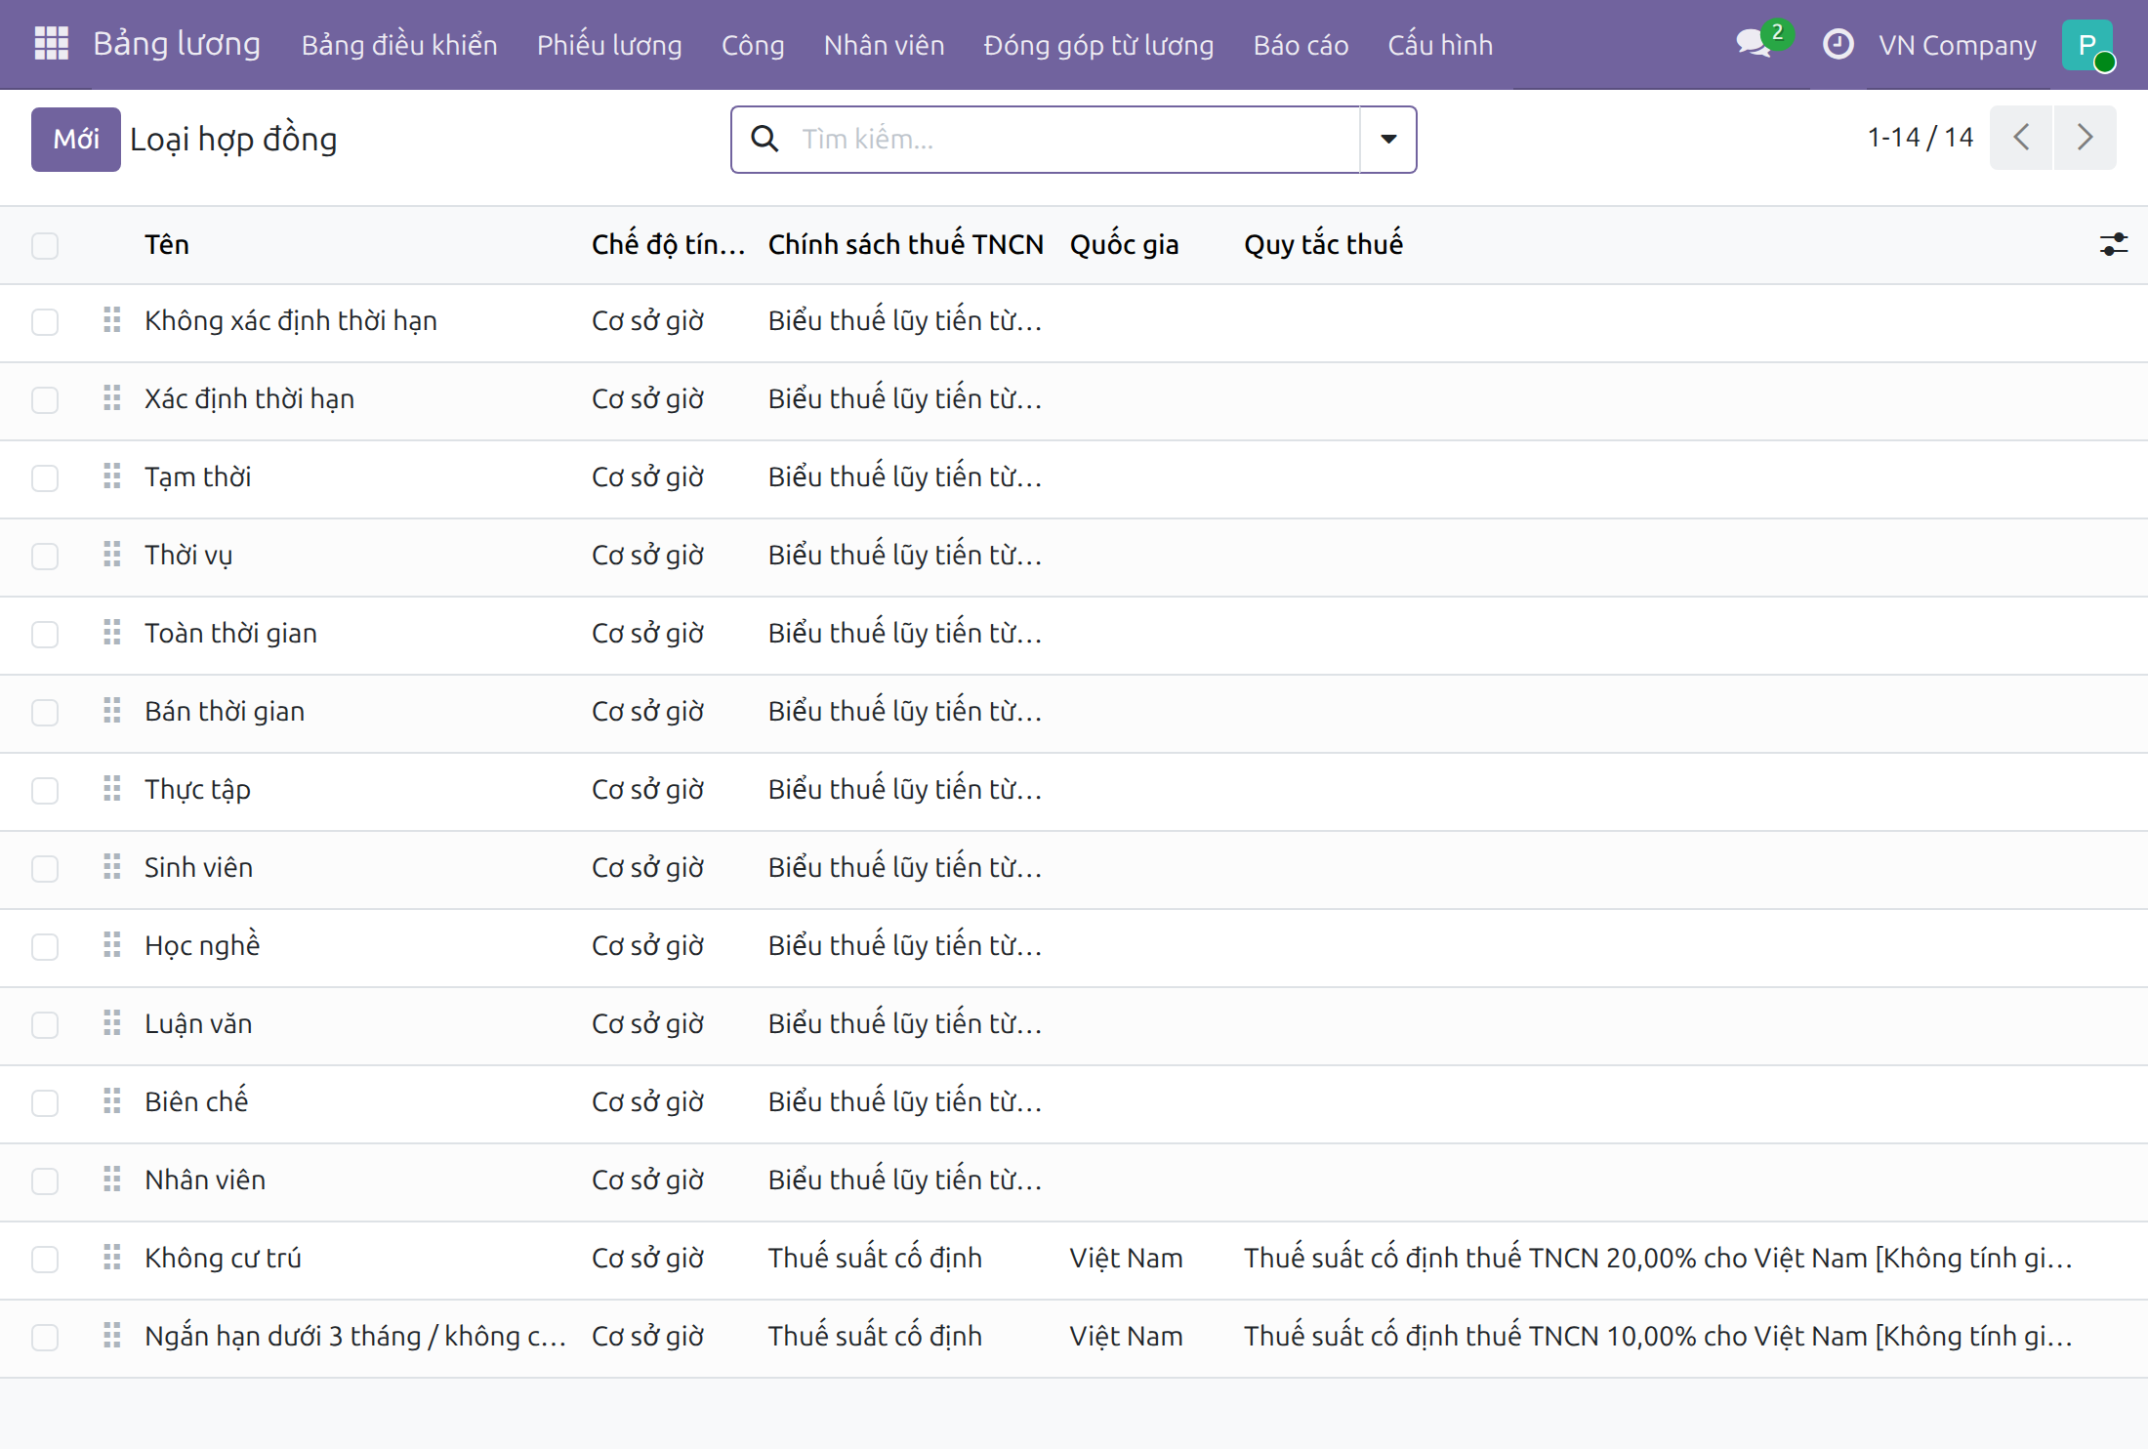This screenshot has width=2148, height=1449.
Task: Open the Công menu item
Action: (753, 45)
